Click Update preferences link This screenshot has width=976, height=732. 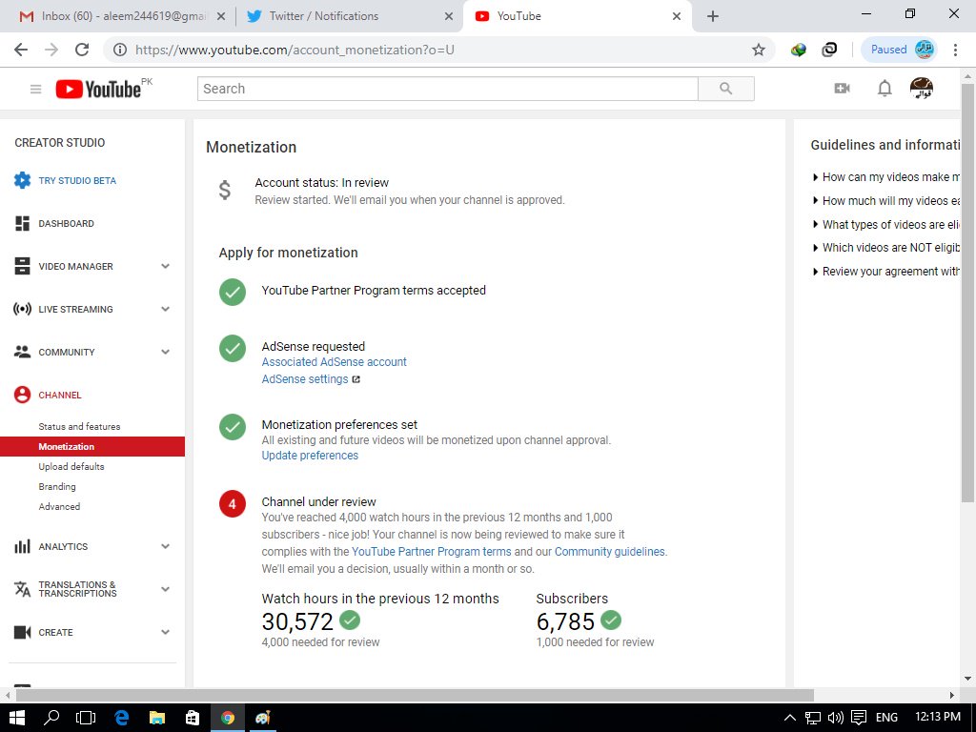pos(310,456)
